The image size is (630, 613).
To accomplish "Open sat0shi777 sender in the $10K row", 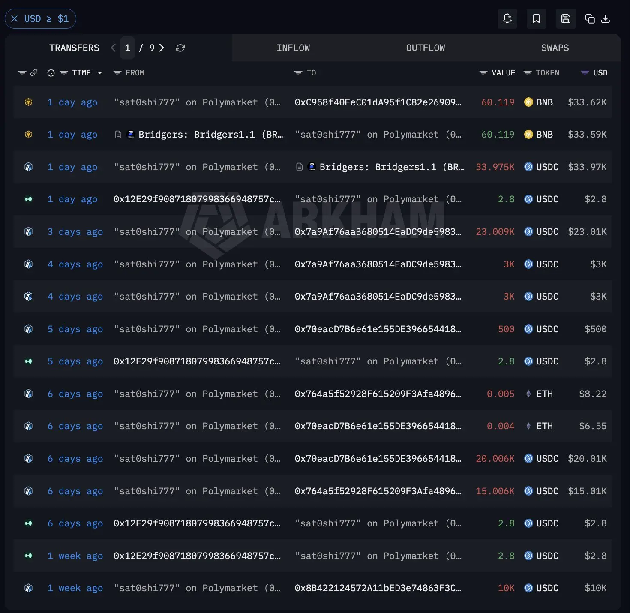I will pos(197,588).
